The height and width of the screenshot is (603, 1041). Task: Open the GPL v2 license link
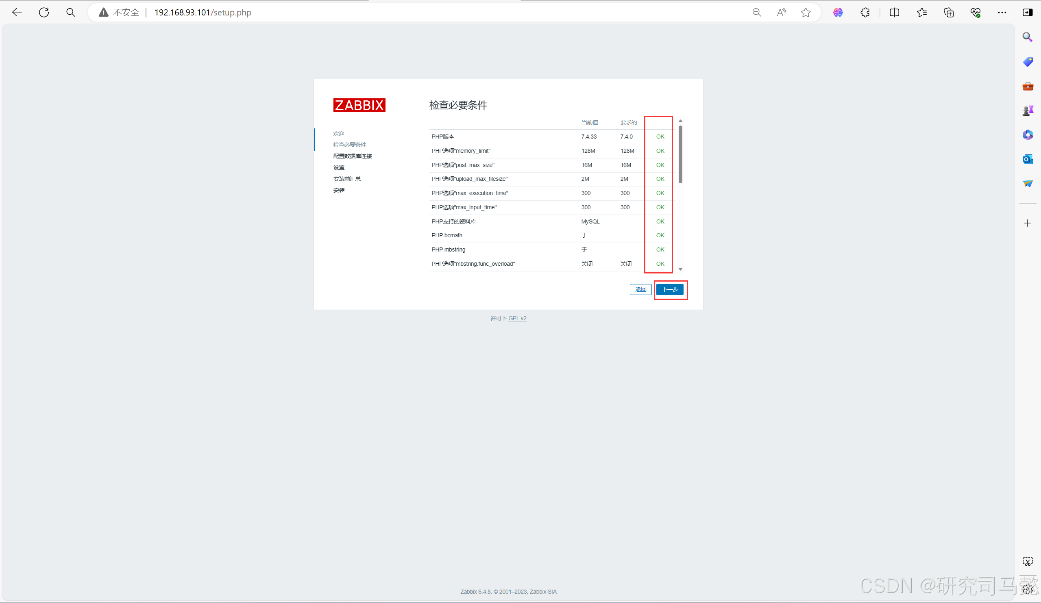(x=517, y=318)
